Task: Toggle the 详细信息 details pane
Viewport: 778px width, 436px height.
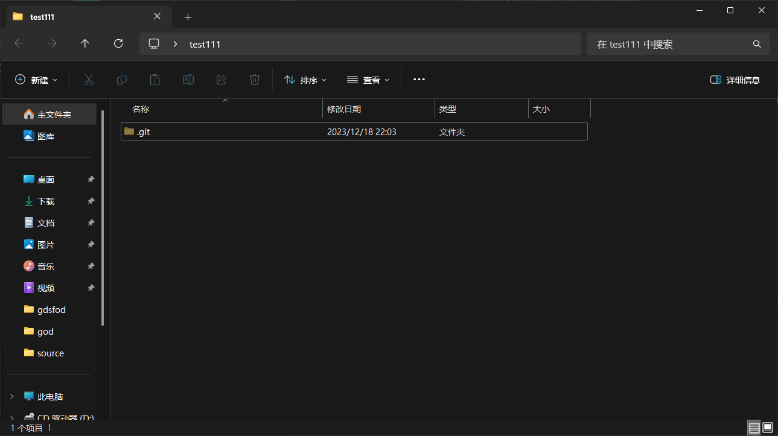Action: pos(735,80)
